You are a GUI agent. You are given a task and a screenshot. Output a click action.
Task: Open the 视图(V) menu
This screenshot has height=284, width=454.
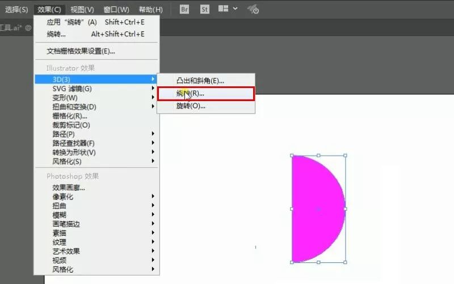[83, 10]
